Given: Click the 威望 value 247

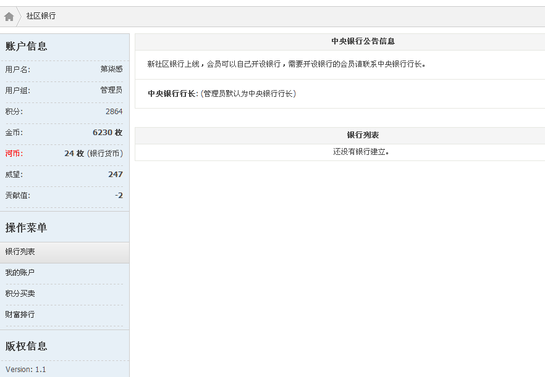Looking at the screenshot, I should tap(116, 174).
